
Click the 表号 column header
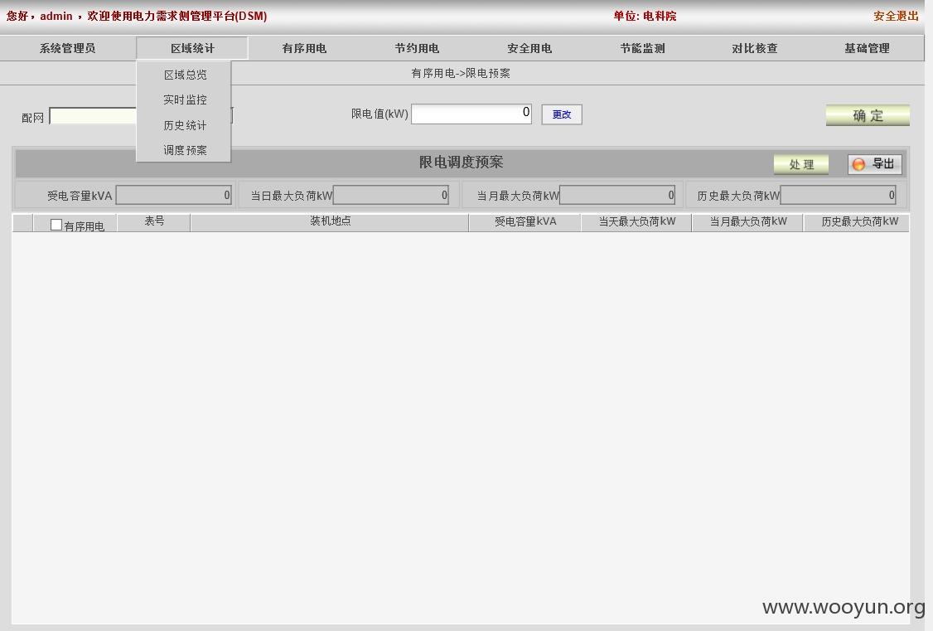[154, 221]
